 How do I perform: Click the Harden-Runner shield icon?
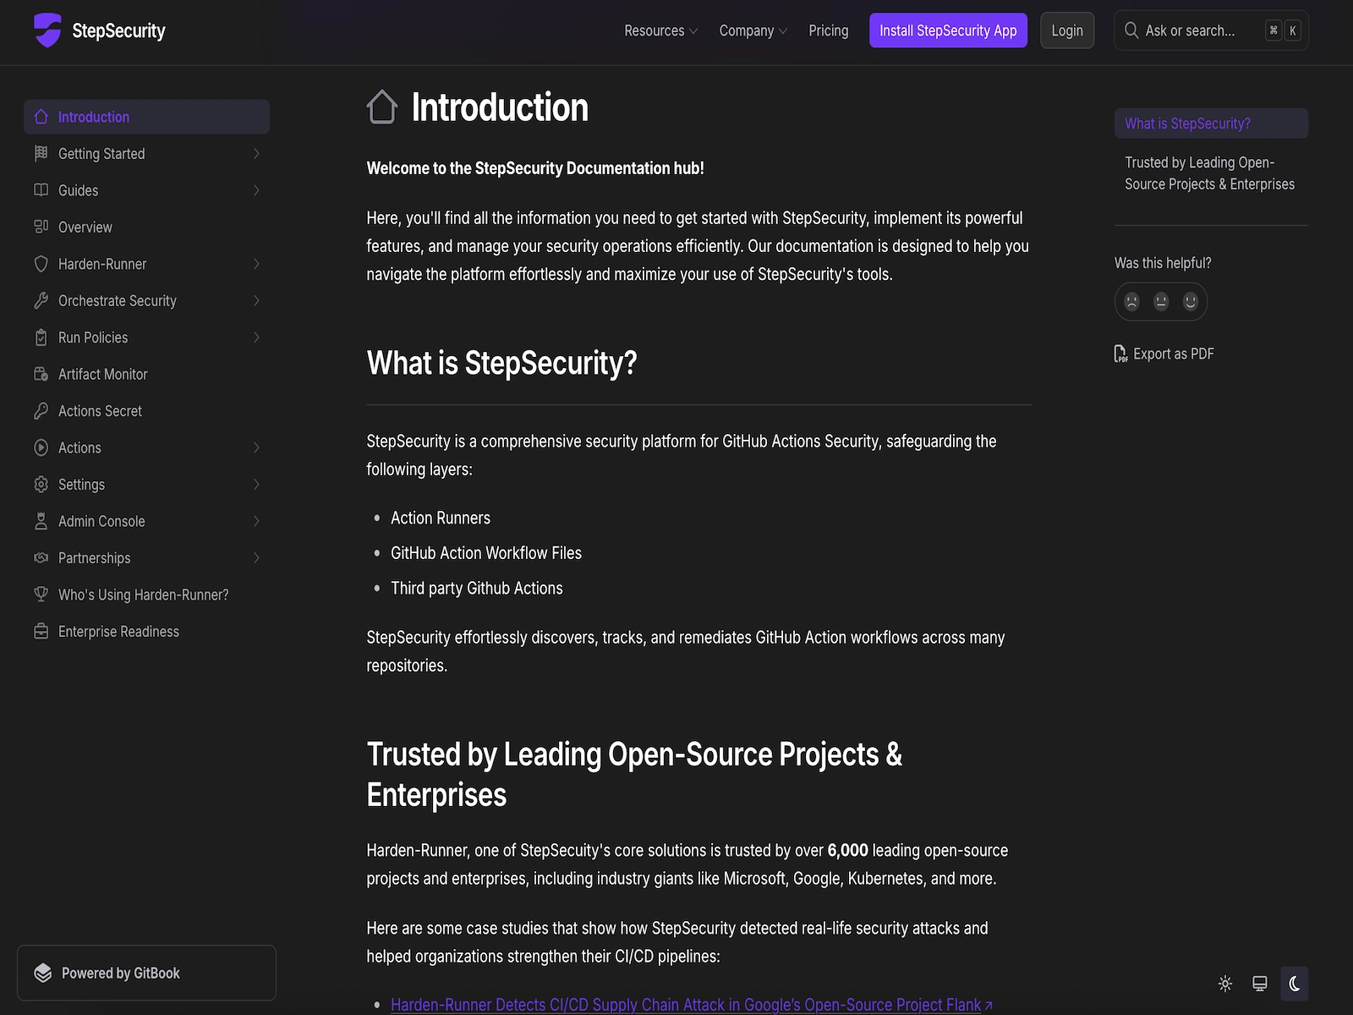(41, 264)
